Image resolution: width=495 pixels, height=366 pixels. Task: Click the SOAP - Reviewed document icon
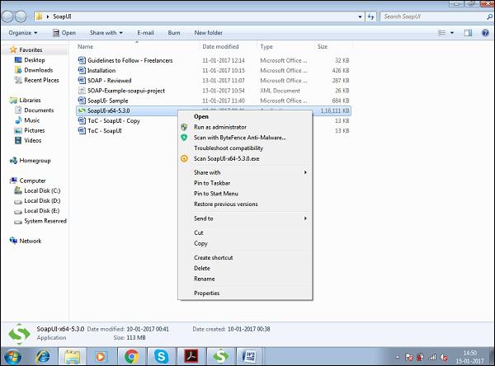click(82, 80)
